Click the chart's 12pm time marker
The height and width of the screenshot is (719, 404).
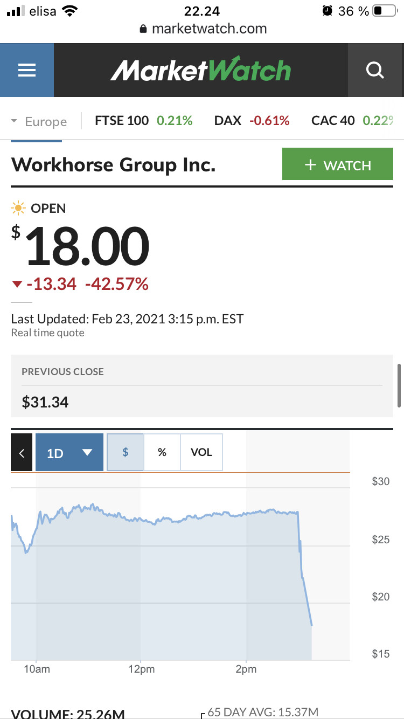click(141, 669)
